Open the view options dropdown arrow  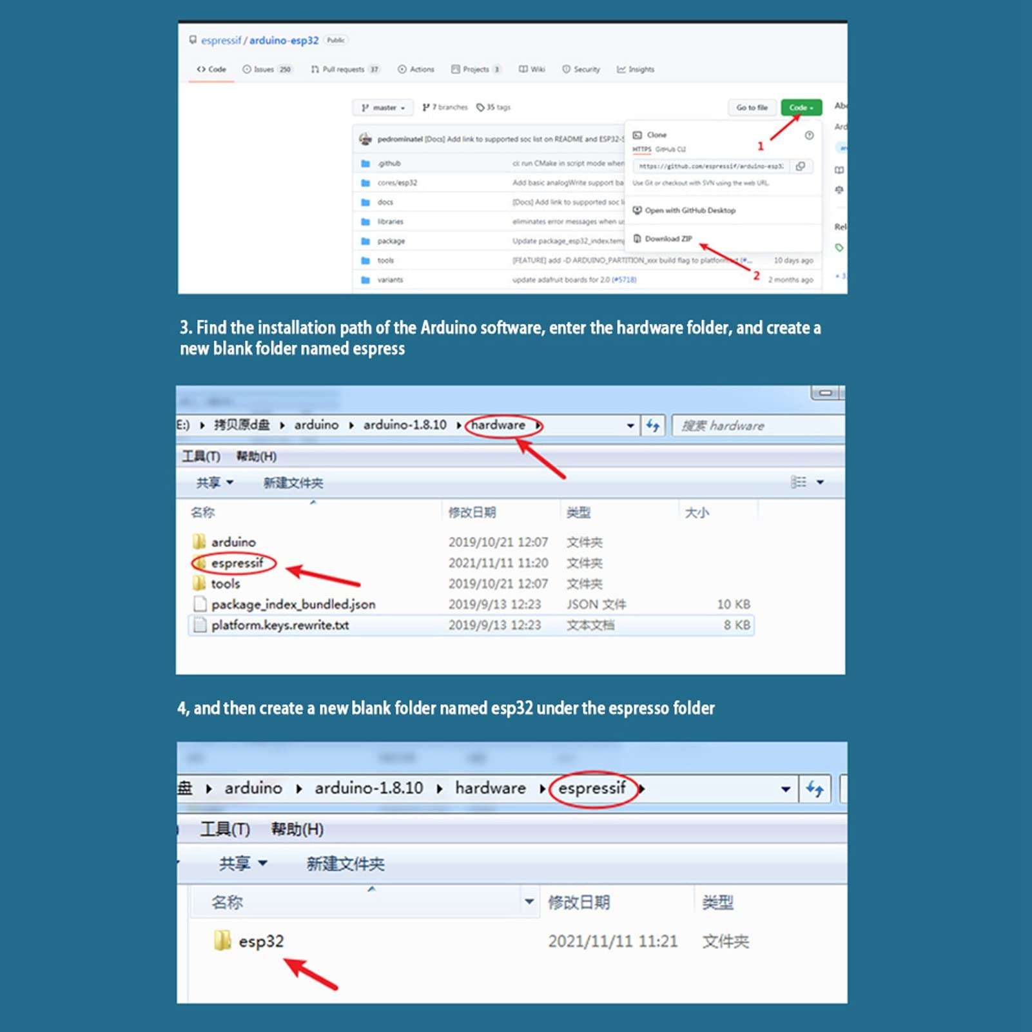click(820, 482)
